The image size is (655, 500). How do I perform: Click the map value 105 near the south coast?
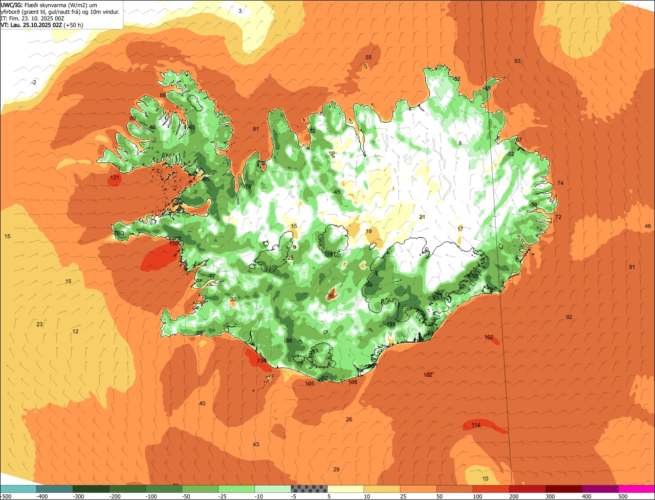pyautogui.click(x=310, y=384)
